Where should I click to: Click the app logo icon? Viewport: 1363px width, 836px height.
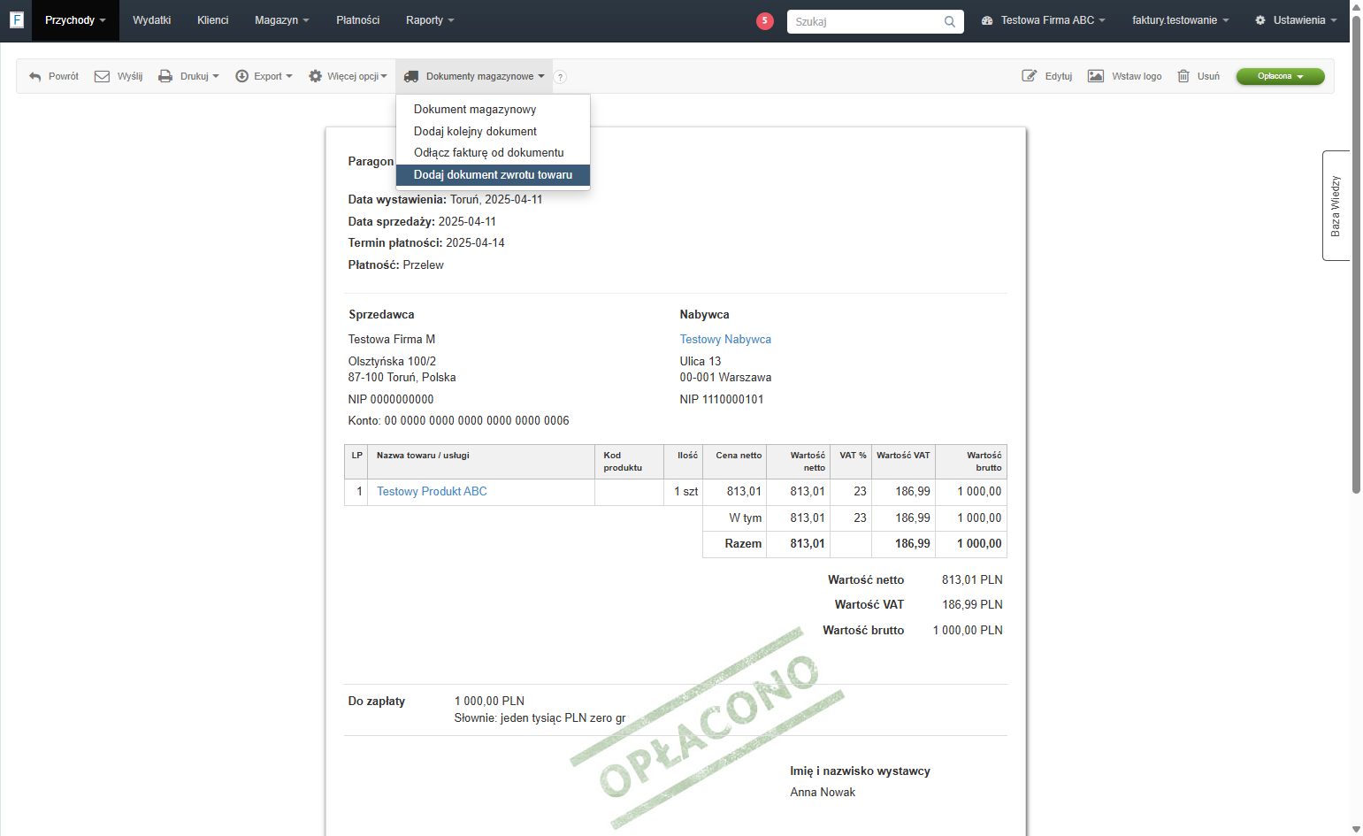tap(16, 19)
